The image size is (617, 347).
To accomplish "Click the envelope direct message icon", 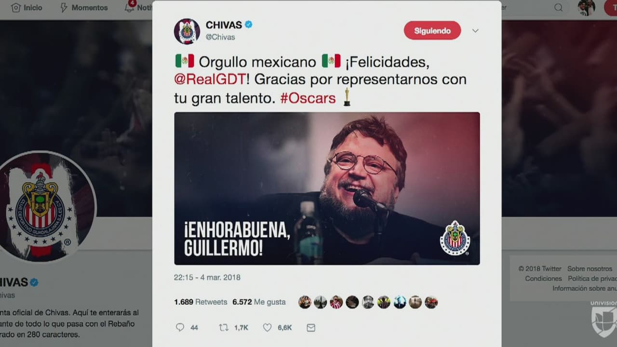I will [x=311, y=328].
